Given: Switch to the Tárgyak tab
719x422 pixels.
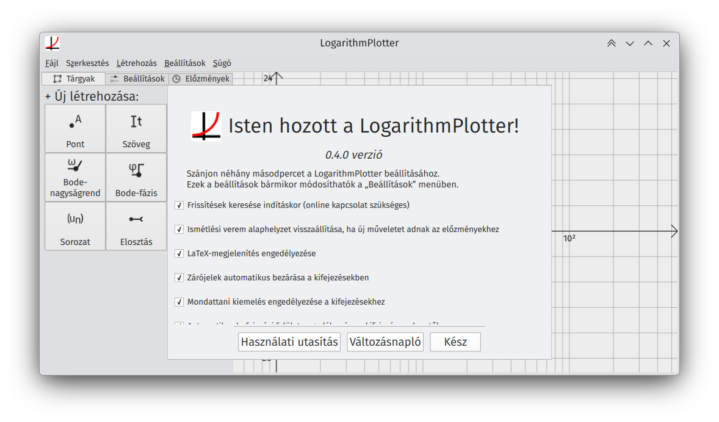Looking at the screenshot, I should point(73,79).
